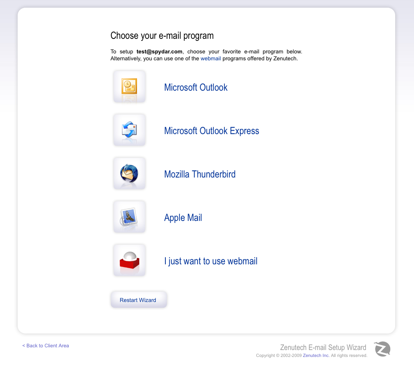Click the Apple Mail stamp icon
Viewport: 414px width, 370px height.
(x=129, y=217)
